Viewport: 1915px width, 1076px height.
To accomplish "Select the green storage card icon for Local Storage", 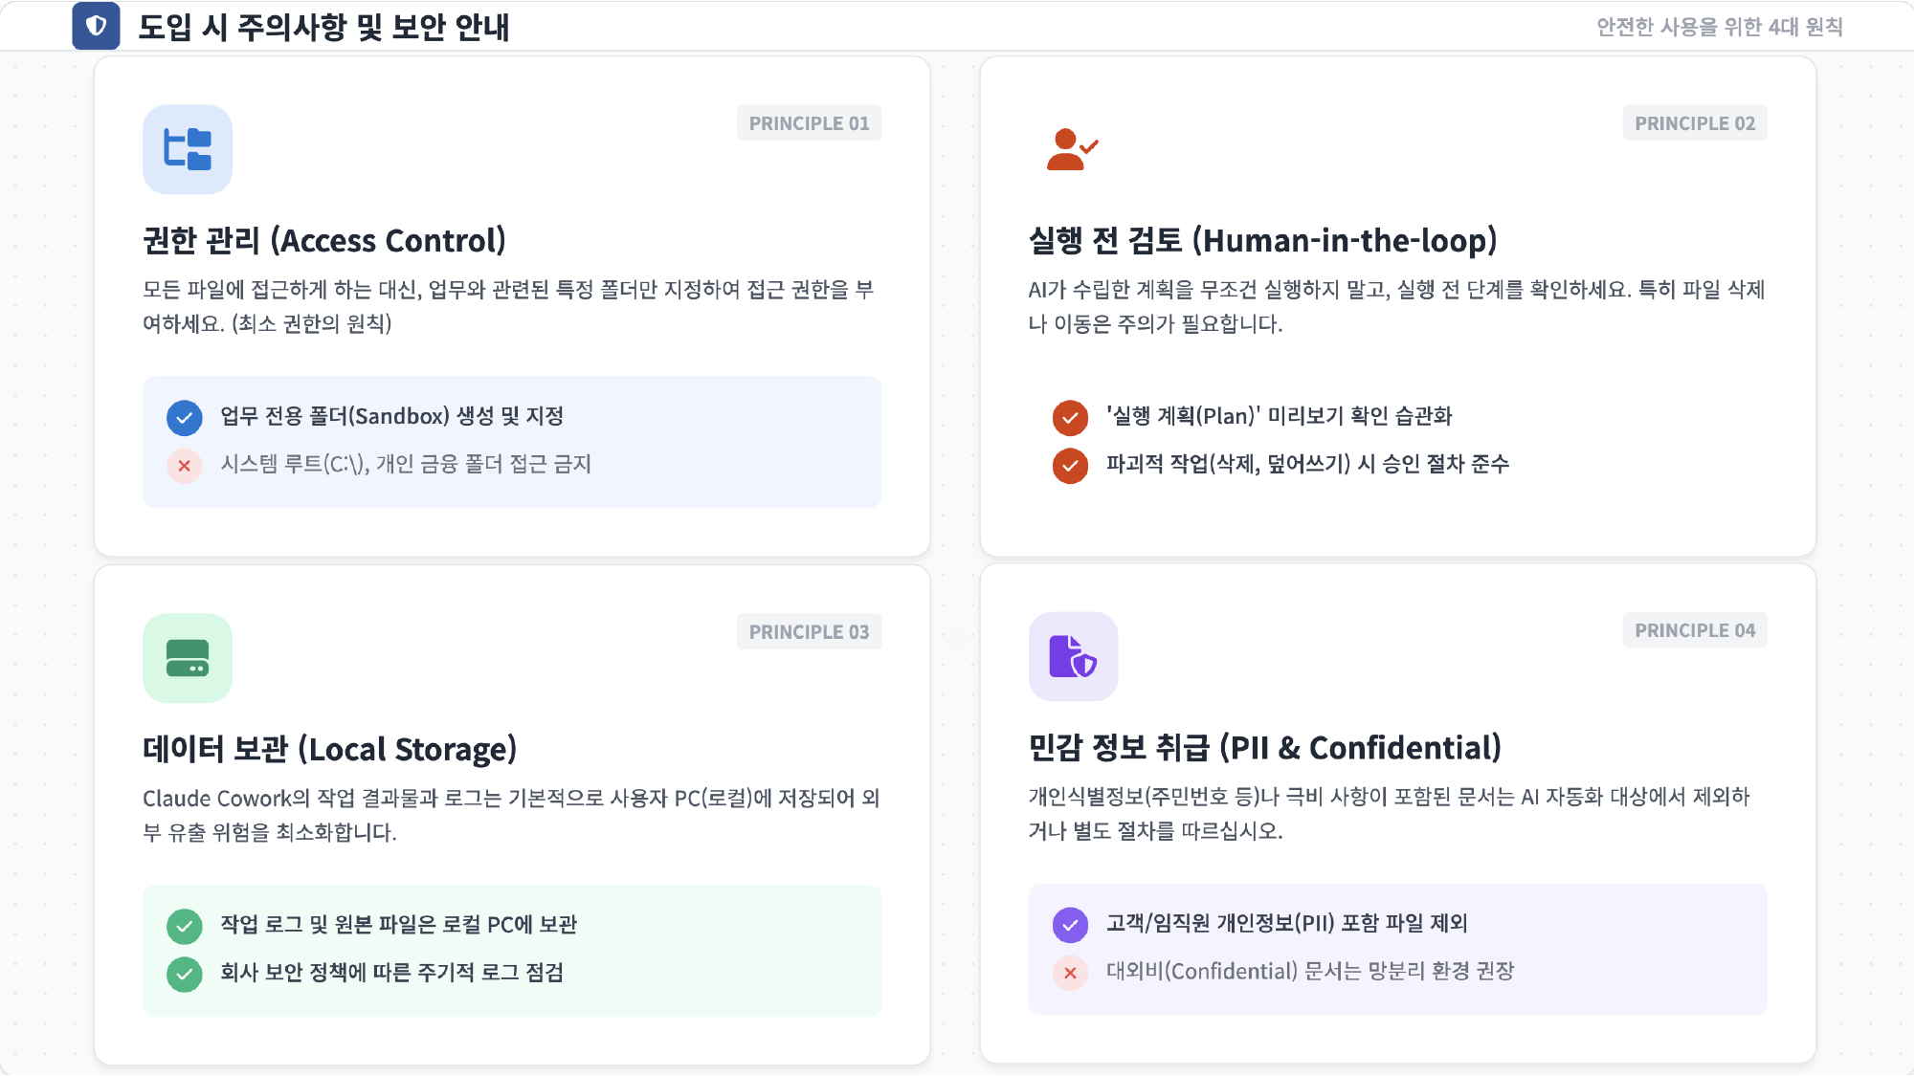I will coord(188,658).
